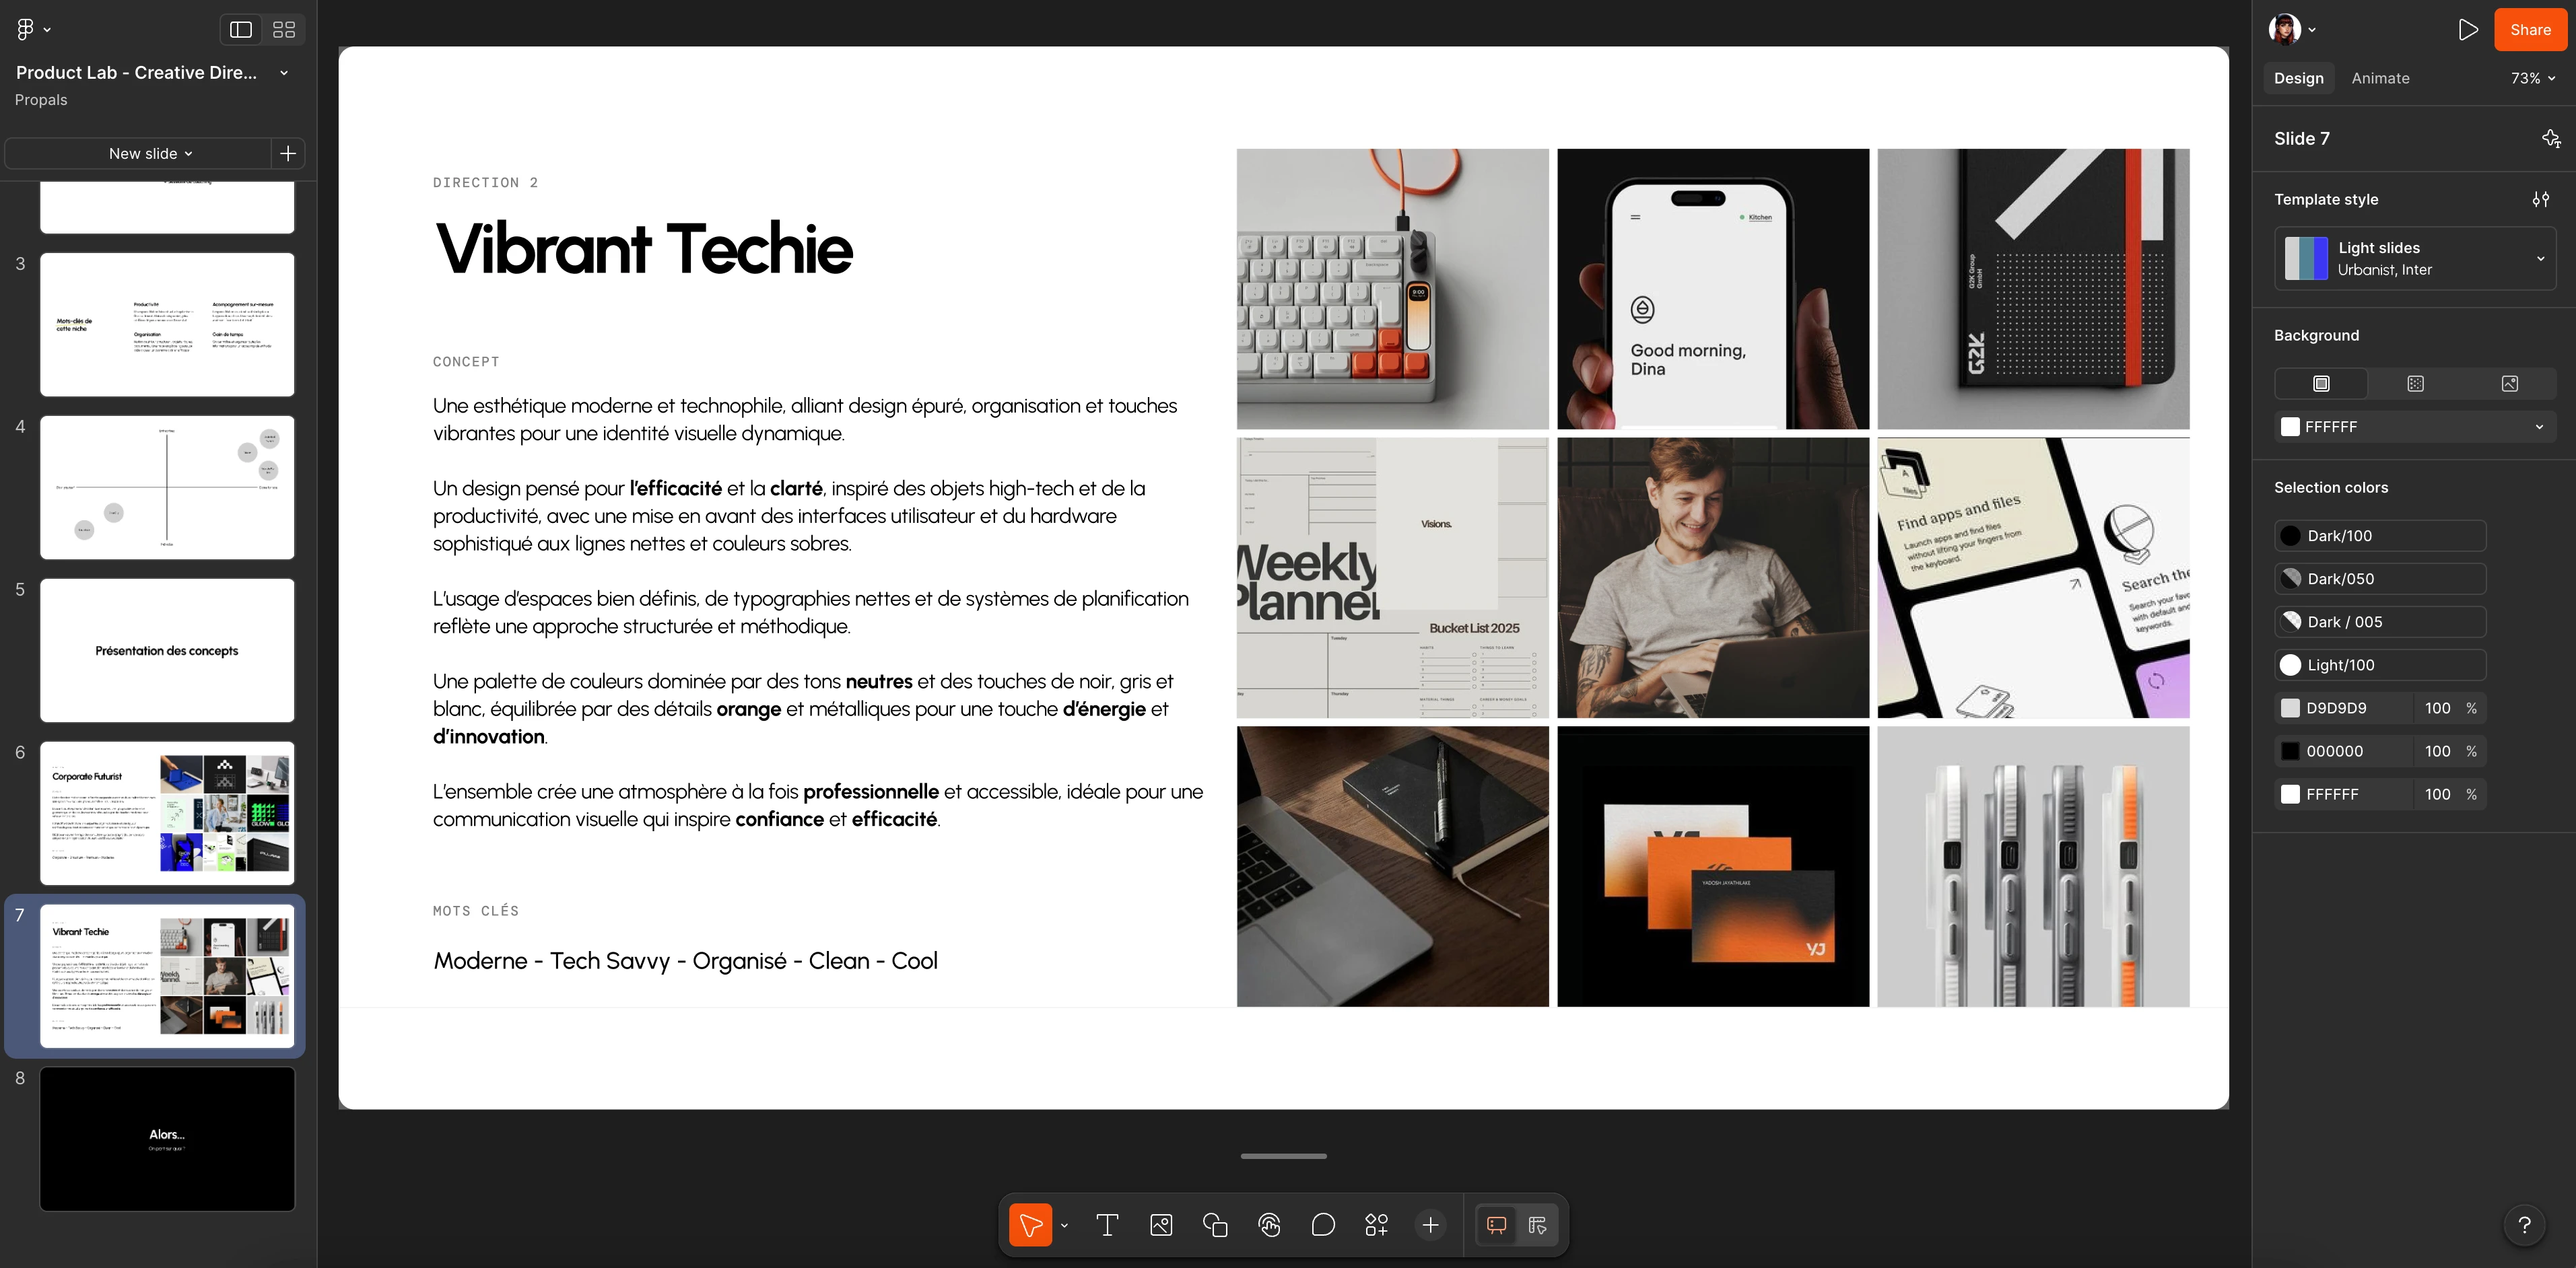Open the Comment tool
Image resolution: width=2576 pixels, height=1268 pixels.
[x=1323, y=1225]
